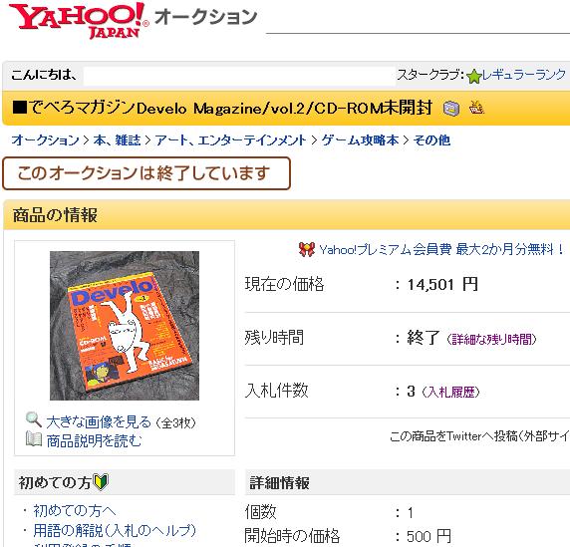Open レギュラーランク star club link
The image size is (570, 547).
[524, 75]
